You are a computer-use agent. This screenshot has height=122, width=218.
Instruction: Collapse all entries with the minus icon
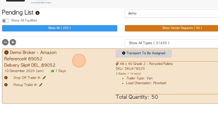coord(5,42)
